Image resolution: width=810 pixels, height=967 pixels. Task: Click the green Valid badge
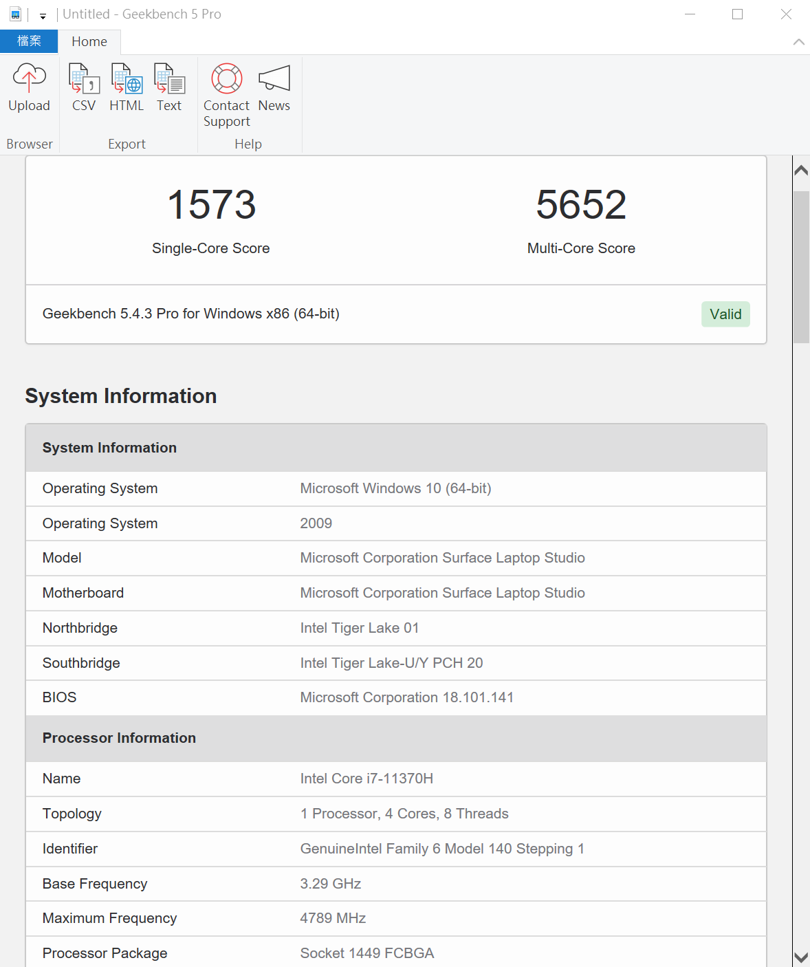tap(725, 314)
